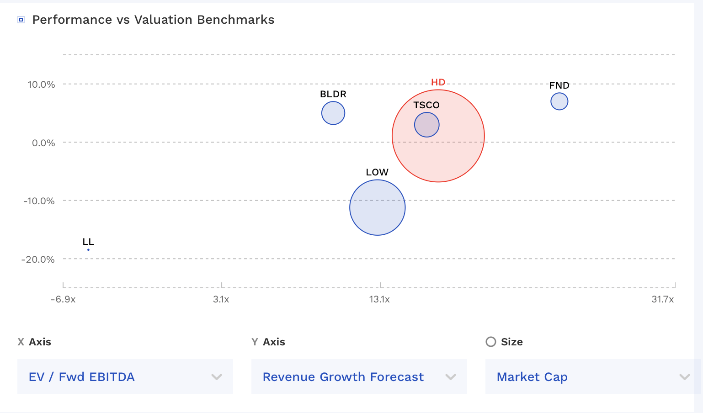Click the tiny LL data point dot
The height and width of the screenshot is (413, 703).
88,250
